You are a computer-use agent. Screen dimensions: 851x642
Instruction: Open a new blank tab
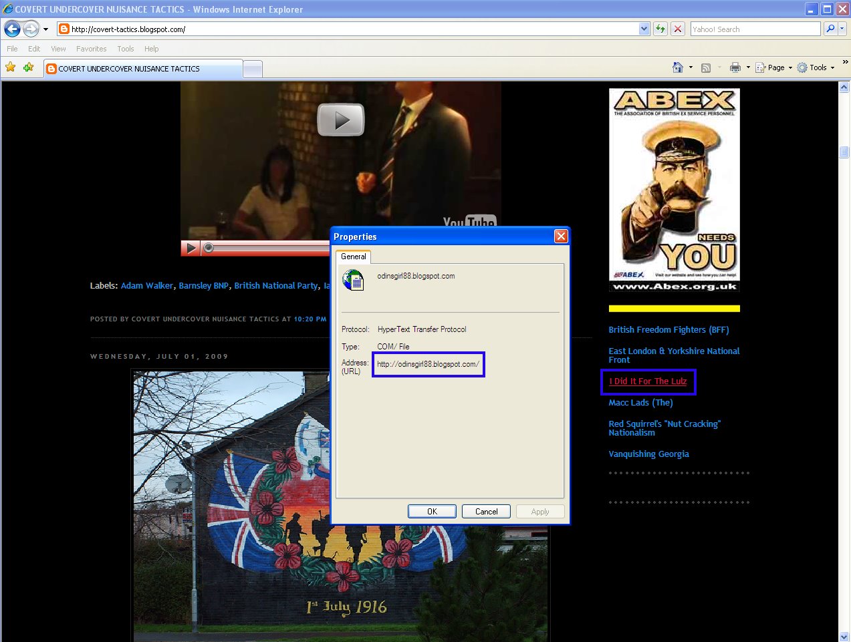(x=253, y=69)
